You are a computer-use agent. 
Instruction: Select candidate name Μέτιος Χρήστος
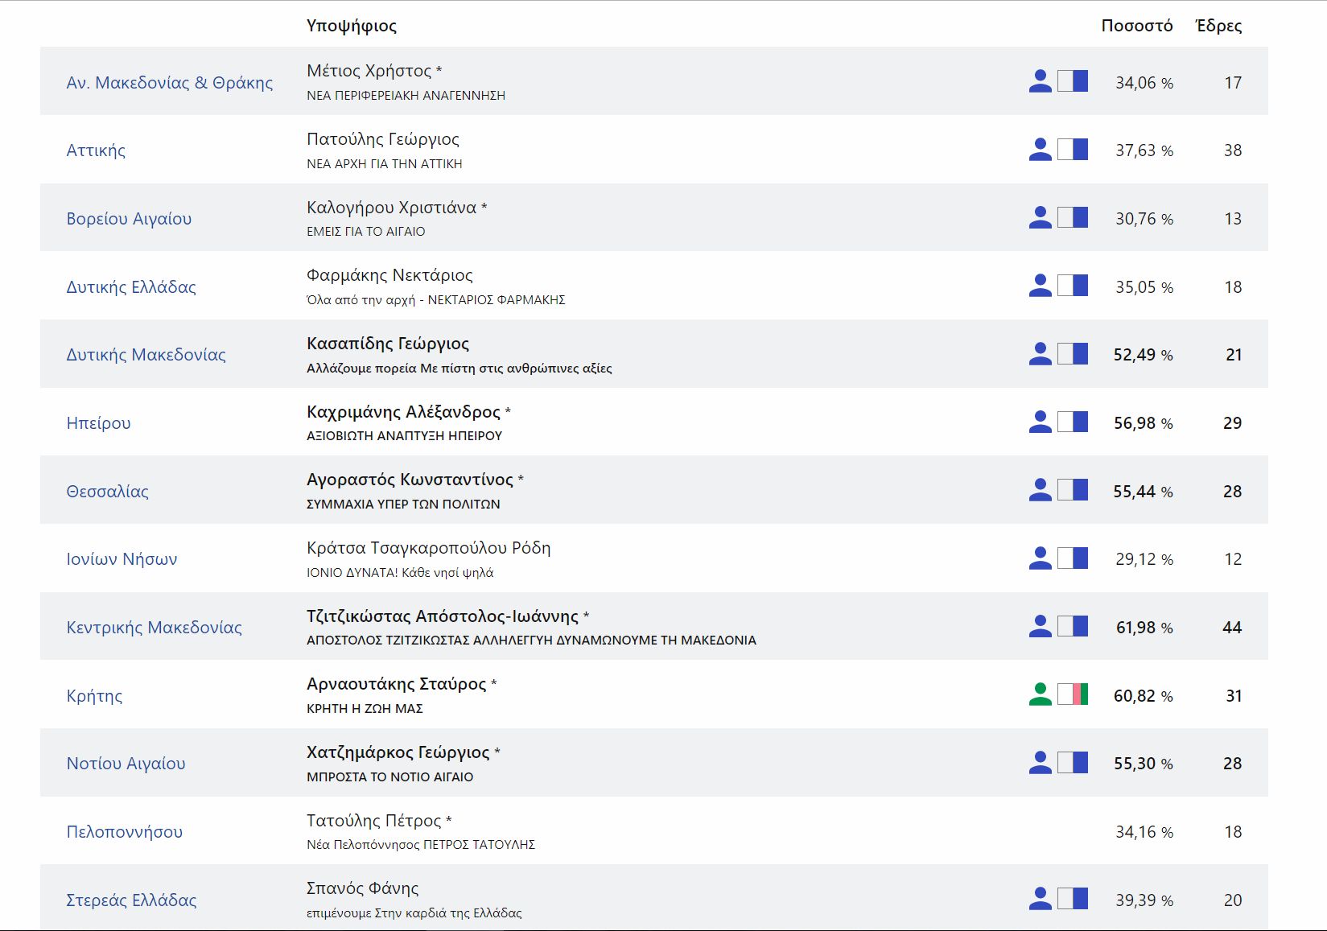[x=369, y=71]
